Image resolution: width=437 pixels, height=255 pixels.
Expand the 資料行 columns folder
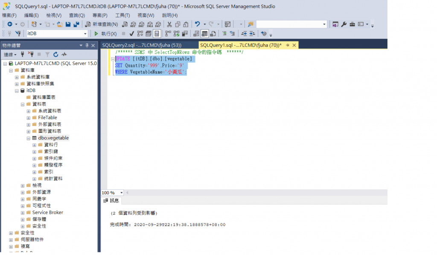(x=34, y=145)
